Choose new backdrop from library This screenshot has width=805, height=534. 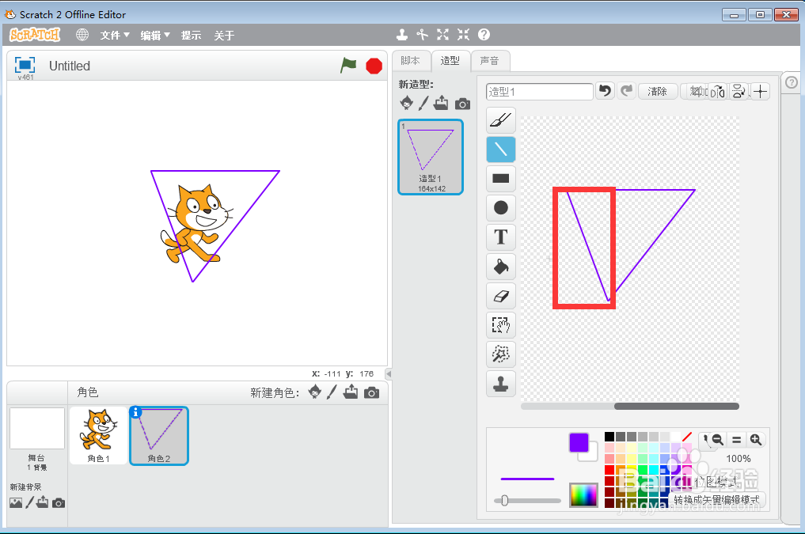click(16, 502)
